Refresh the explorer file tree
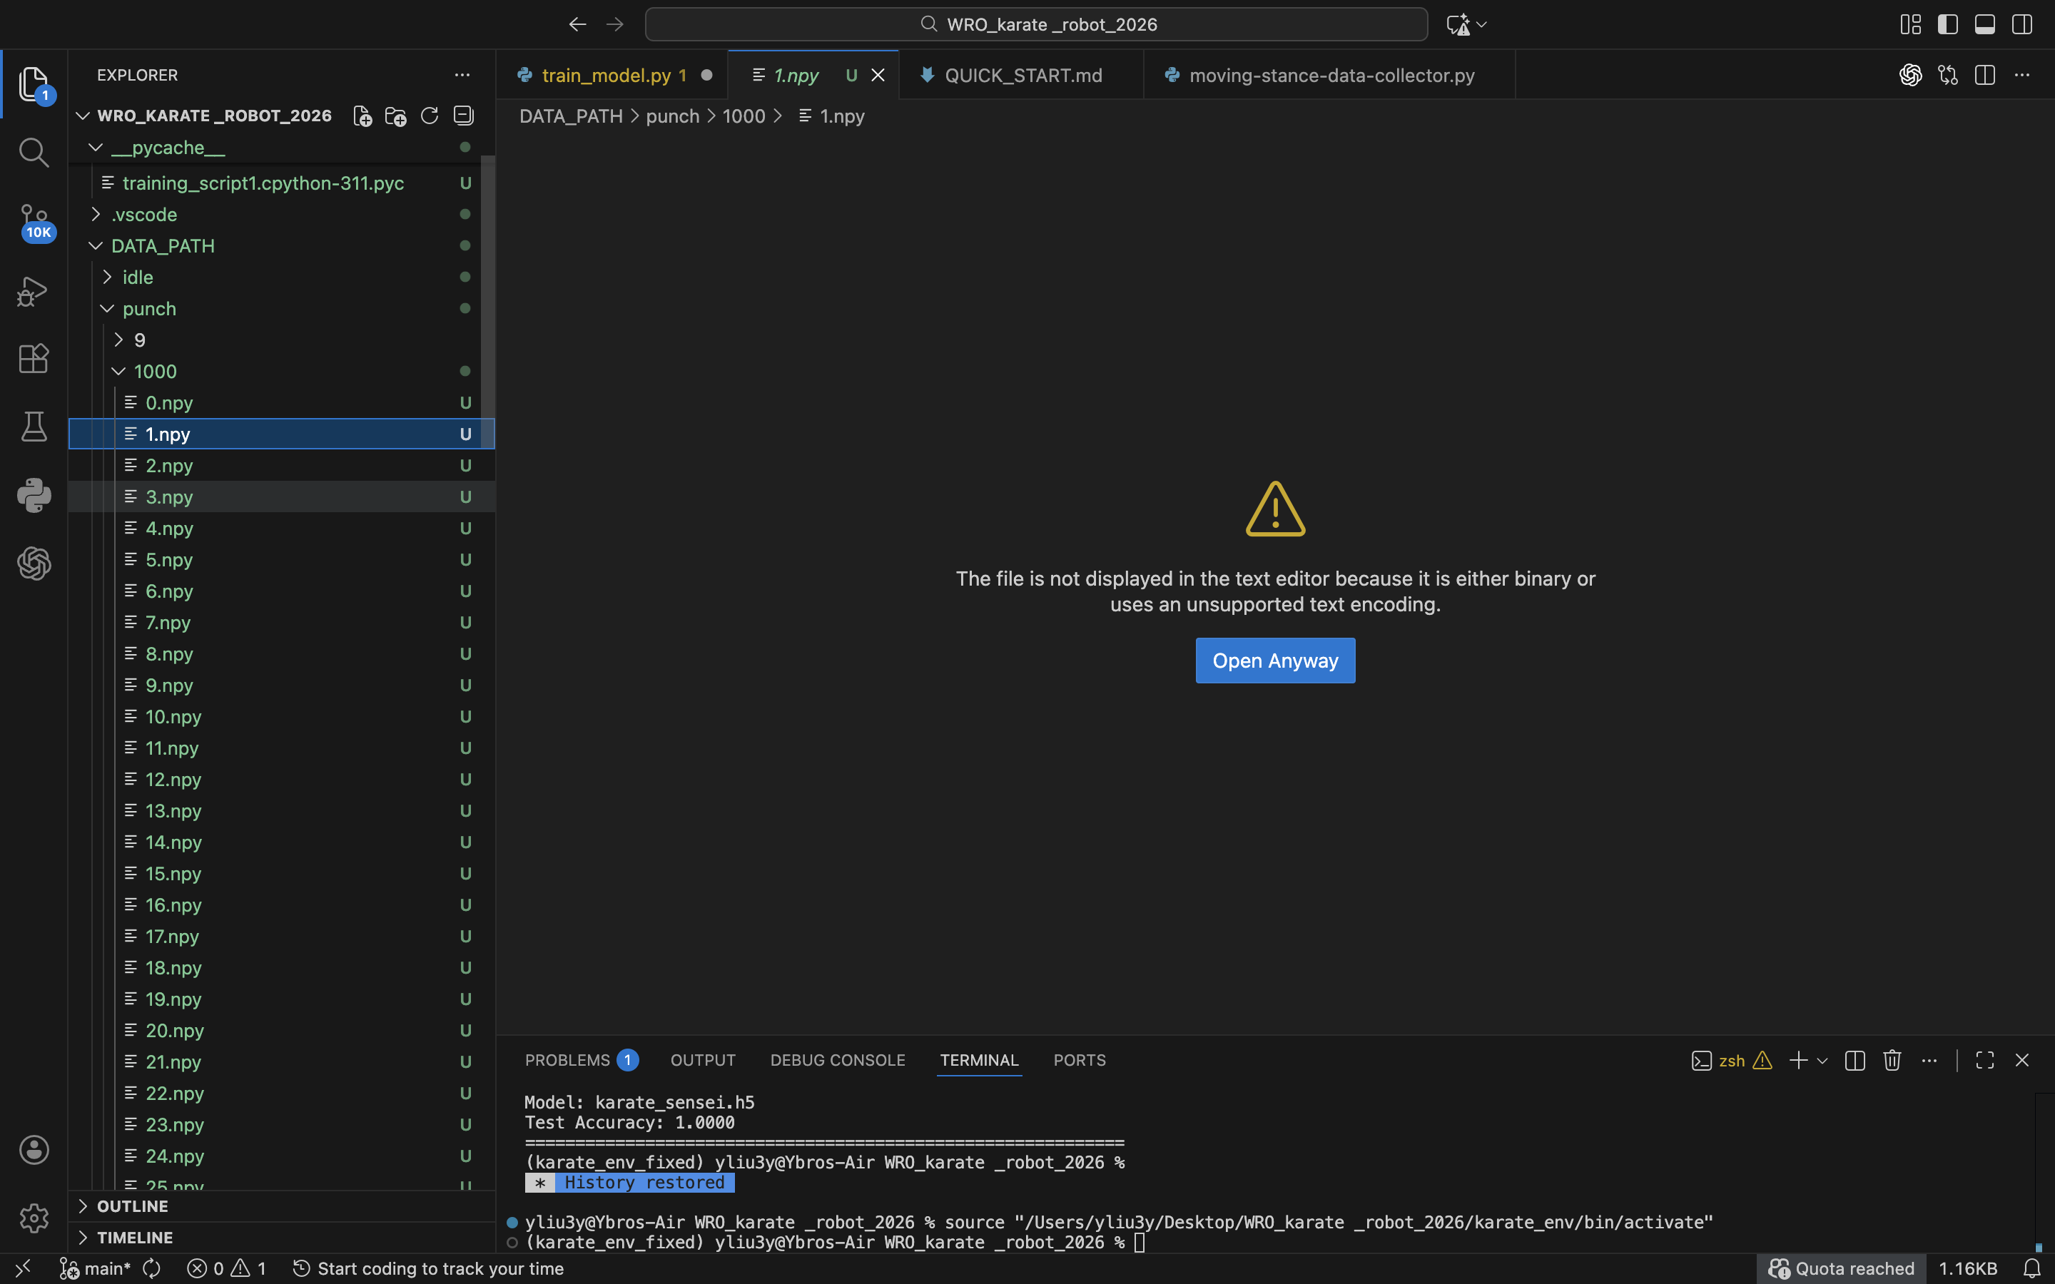The width and height of the screenshot is (2055, 1284). click(430, 116)
